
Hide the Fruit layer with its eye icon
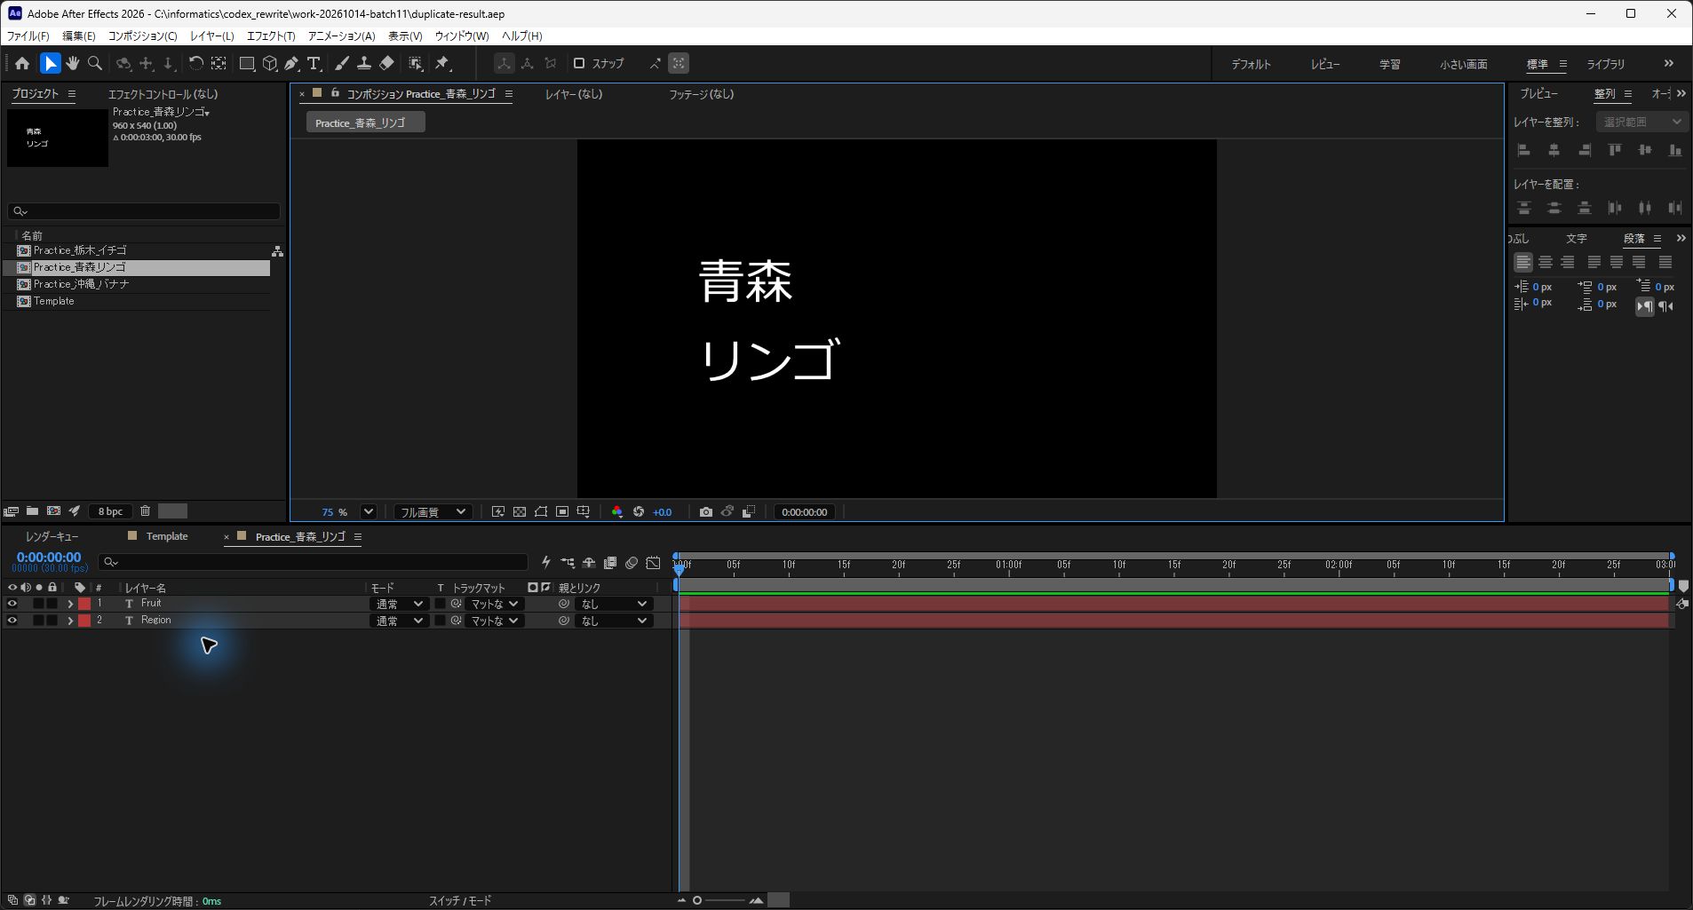click(12, 604)
